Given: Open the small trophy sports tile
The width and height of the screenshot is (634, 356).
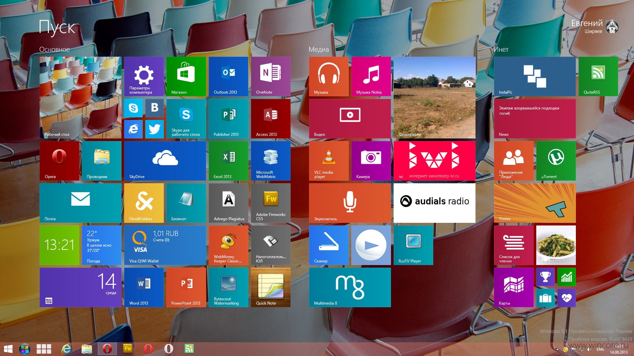Looking at the screenshot, I should [x=546, y=277].
